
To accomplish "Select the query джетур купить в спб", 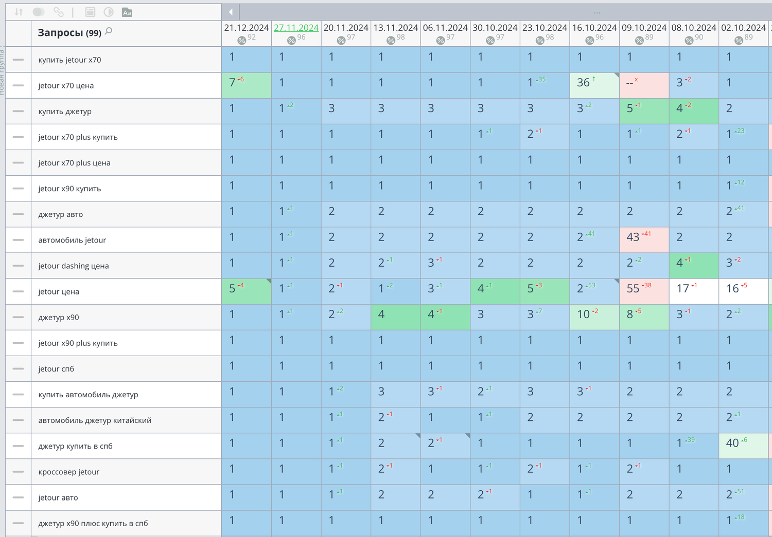I will tap(75, 446).
